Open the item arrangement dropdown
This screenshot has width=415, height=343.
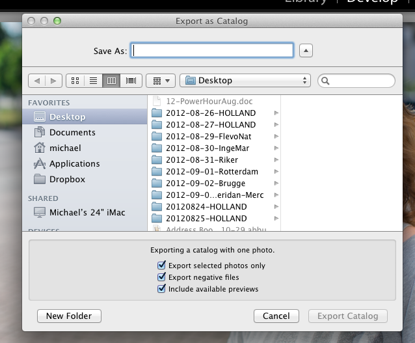click(x=160, y=81)
